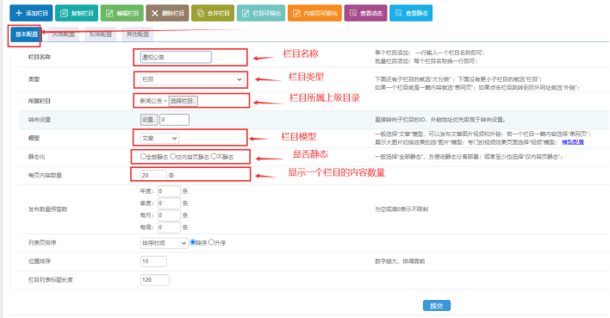Click the 查看动态 purple toolbar button
This screenshot has height=318, width=610.
coord(365,13)
